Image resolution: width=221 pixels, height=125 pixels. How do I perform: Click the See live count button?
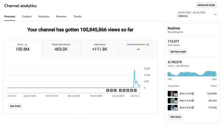pyautogui.click(x=178, y=52)
